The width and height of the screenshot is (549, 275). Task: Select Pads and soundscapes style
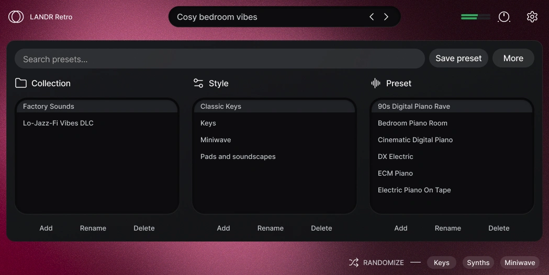point(274,157)
